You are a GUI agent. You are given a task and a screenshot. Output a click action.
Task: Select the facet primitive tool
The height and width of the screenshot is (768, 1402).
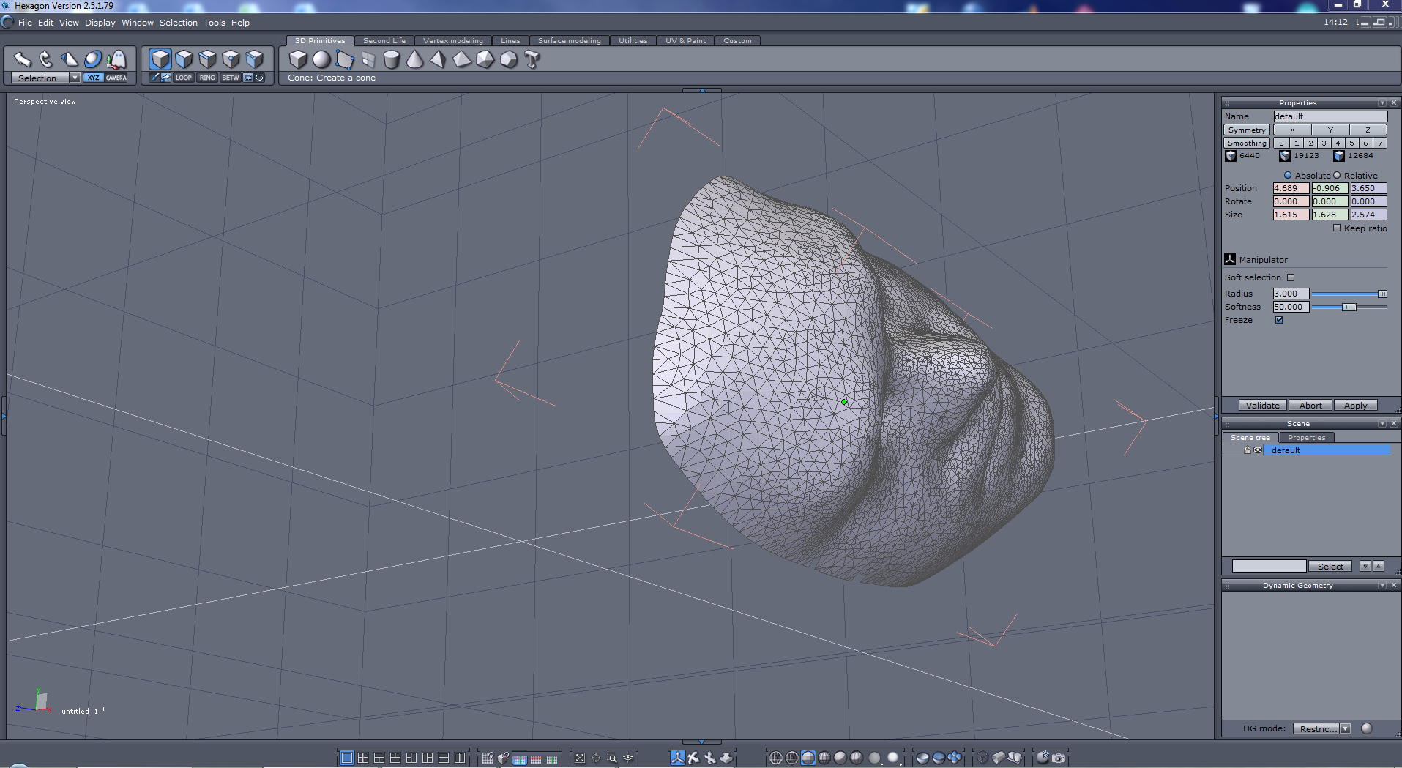point(345,59)
